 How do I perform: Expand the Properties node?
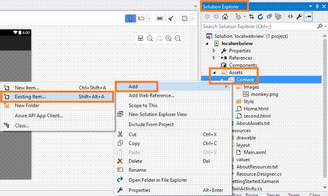[x=213, y=51]
